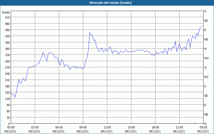Click the 'S' compass label level with 180

click(205, 86)
